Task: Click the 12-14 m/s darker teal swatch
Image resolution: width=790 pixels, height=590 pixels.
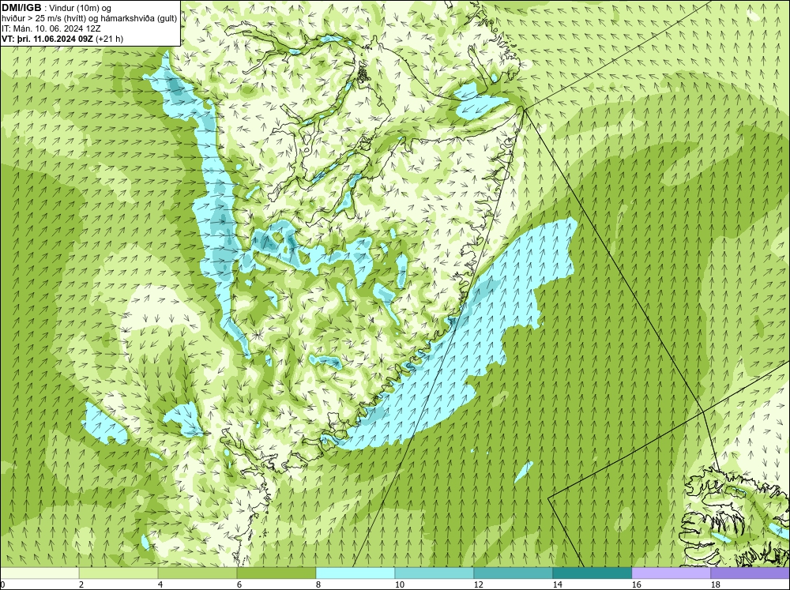Action: click(x=513, y=573)
